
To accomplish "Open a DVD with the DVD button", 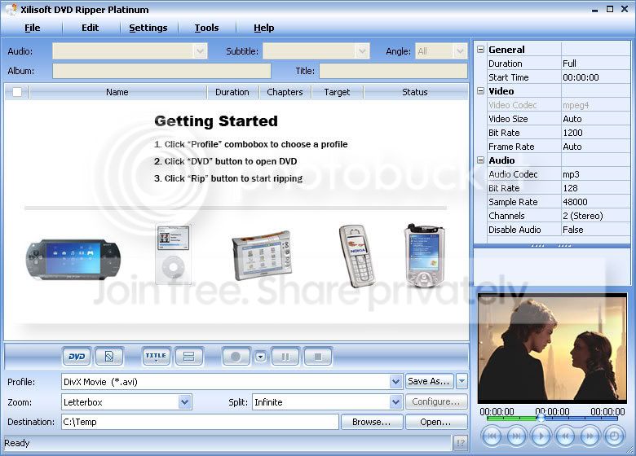I will coord(77,357).
